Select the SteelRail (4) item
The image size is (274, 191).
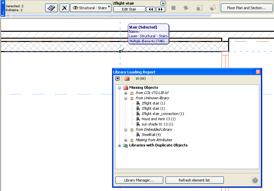(151, 135)
